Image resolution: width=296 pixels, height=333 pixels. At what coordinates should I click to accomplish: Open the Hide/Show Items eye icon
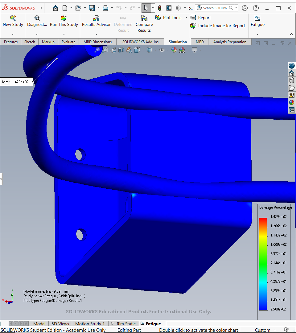tap(162, 50)
